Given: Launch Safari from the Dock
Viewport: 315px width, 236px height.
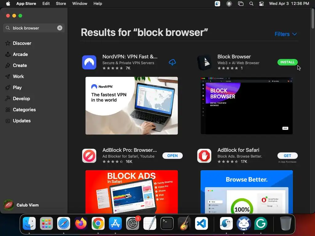Looking at the screenshot, I should (64, 223).
